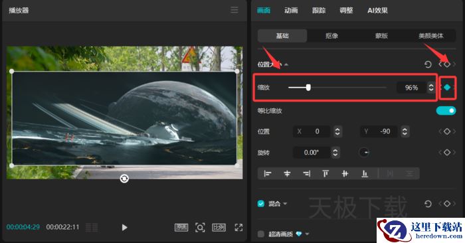Reset the 位置大小 section values

pos(428,64)
